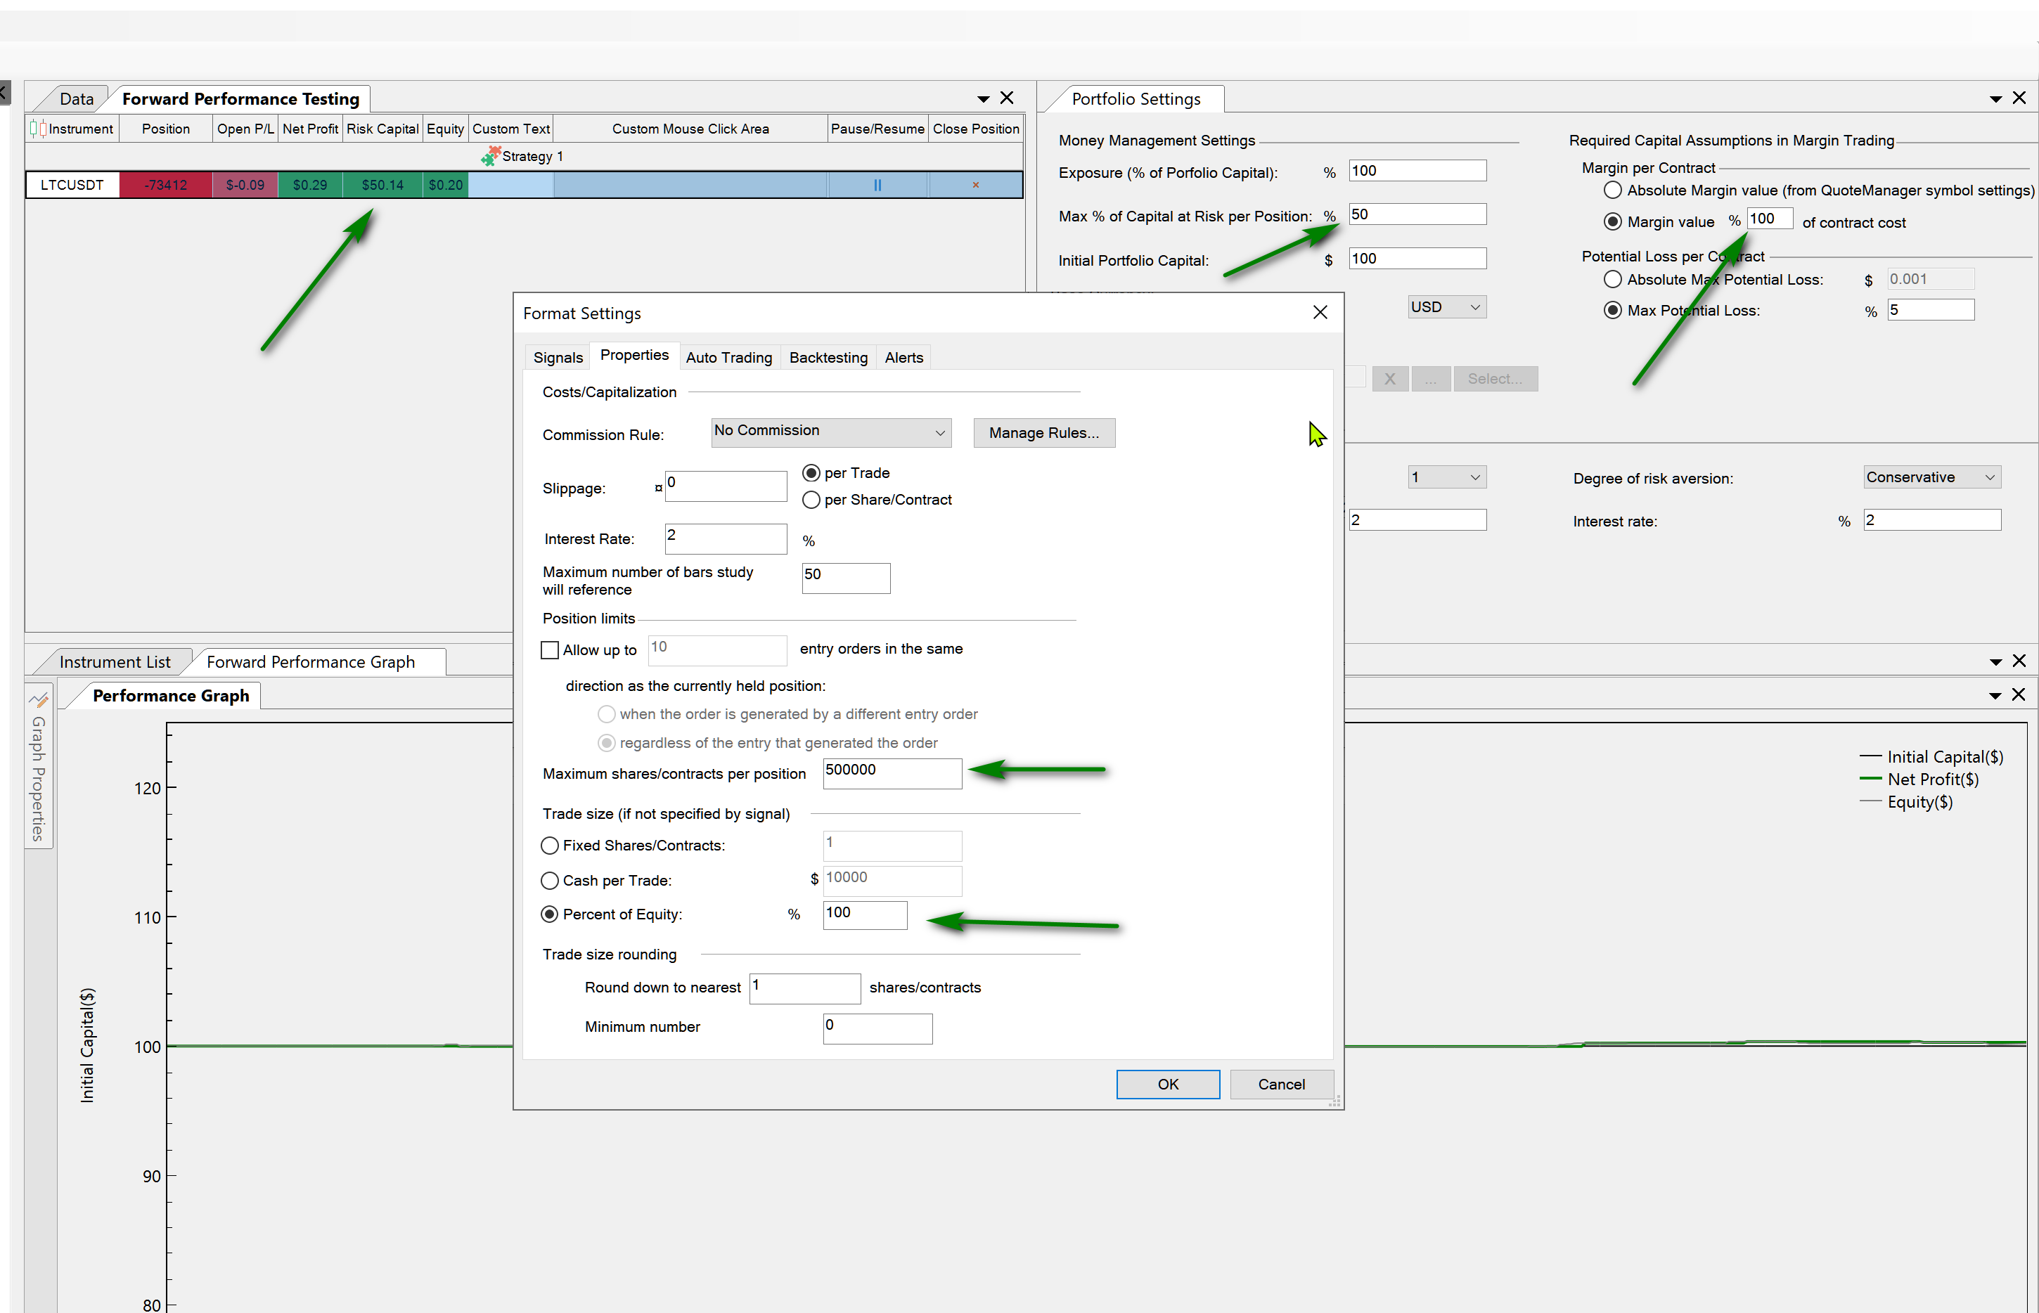The image size is (2039, 1313).
Task: Edit Max Potential Loss percent field
Action: click(x=1930, y=311)
